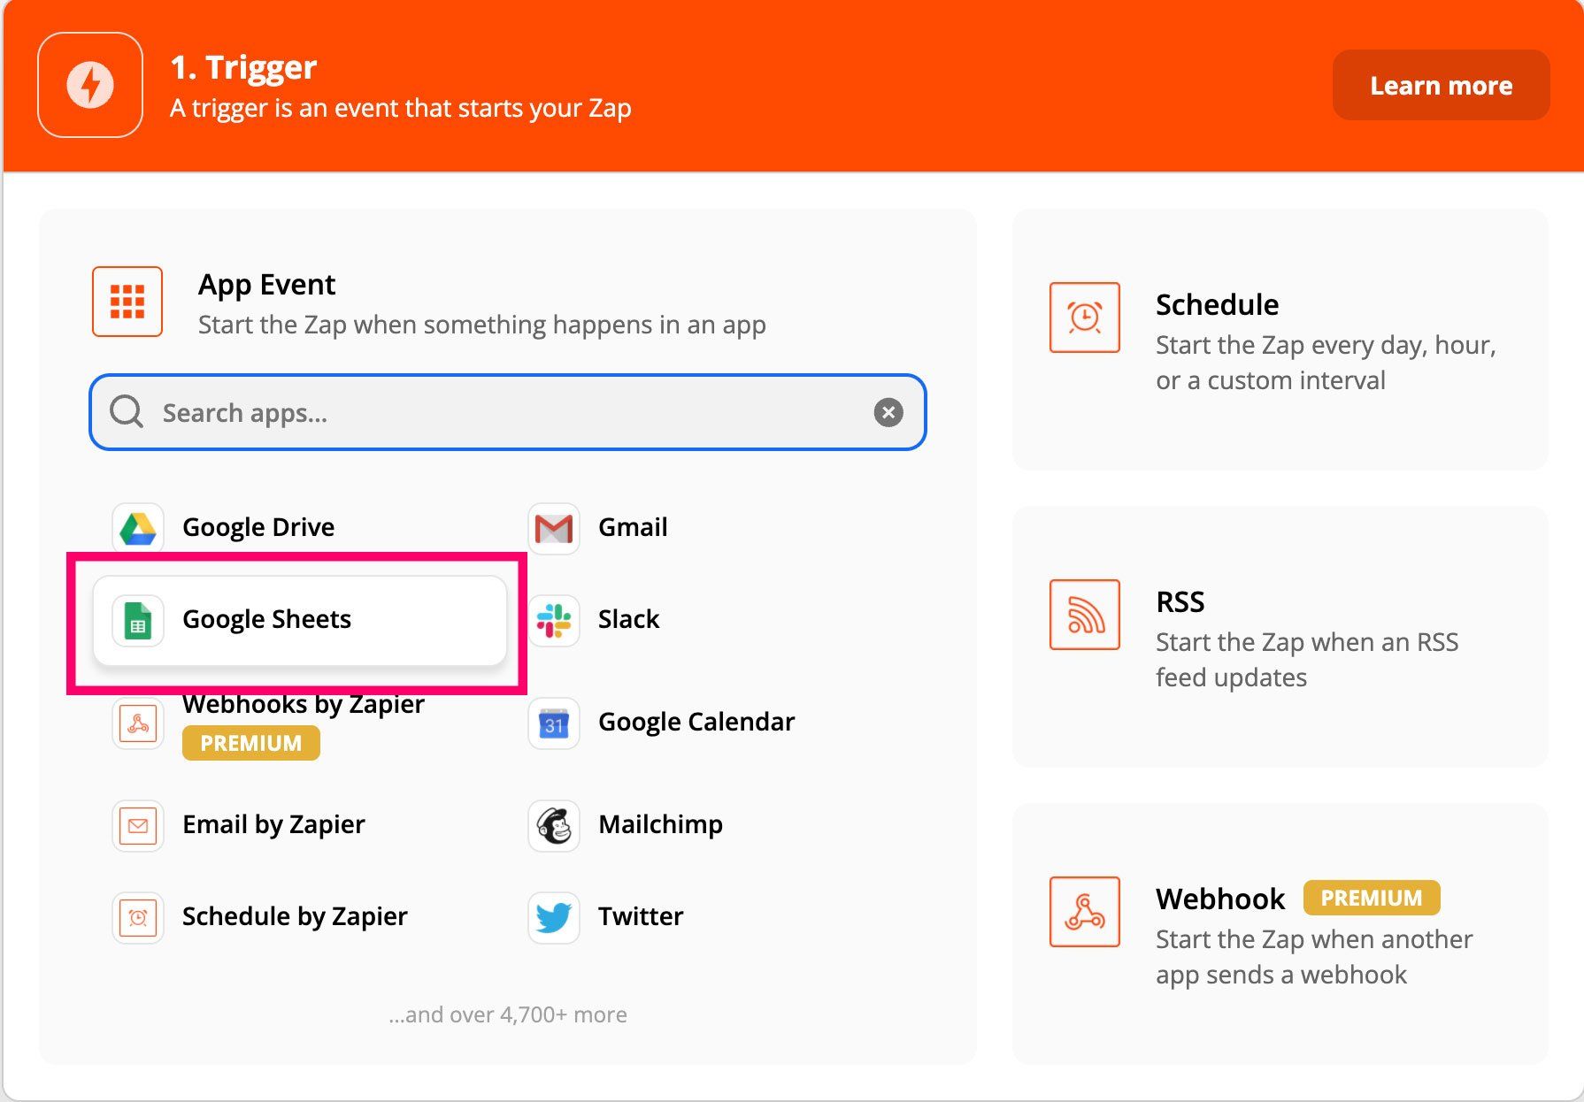Click 'Start the Zap every day, hour' description

tap(1326, 363)
